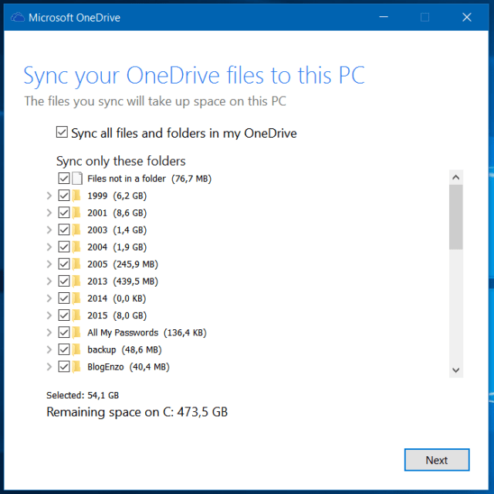Toggle the 2005 folder checkbox

click(x=64, y=264)
